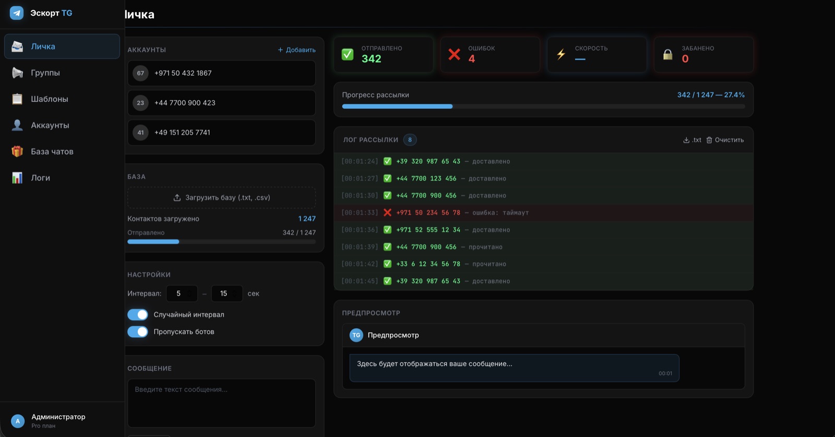Click the avatar badge 67
This screenshot has width=835, height=437.
click(140, 73)
